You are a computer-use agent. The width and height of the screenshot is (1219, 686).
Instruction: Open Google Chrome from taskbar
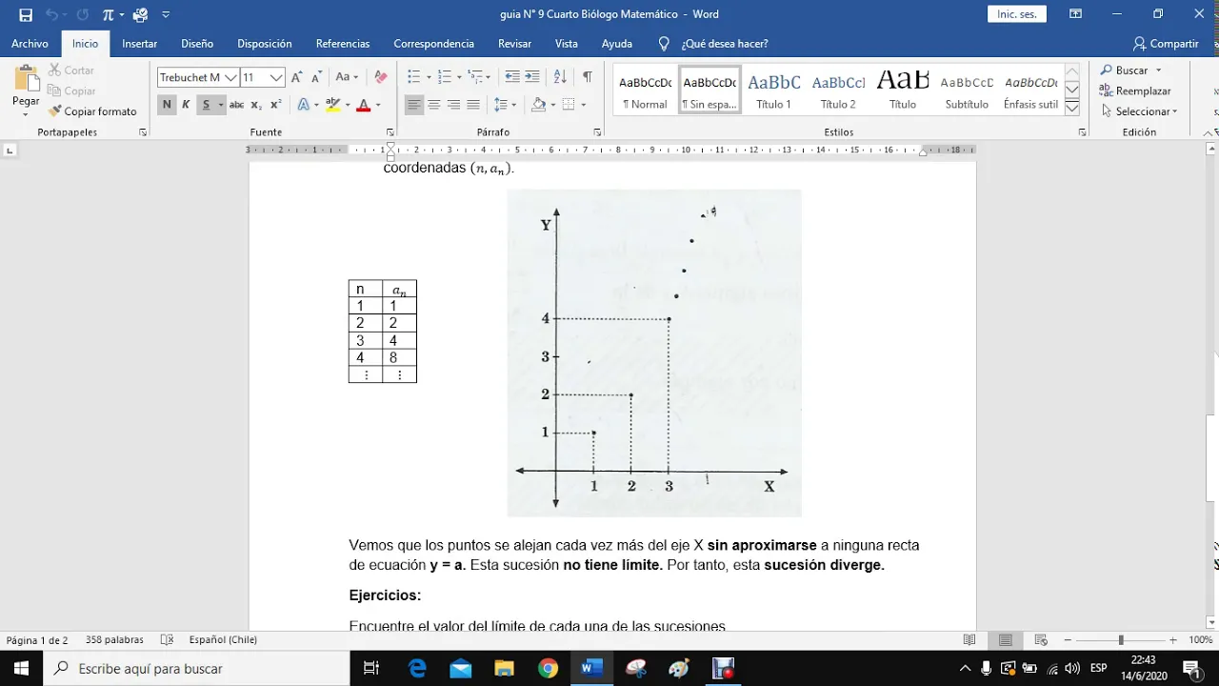tap(547, 669)
